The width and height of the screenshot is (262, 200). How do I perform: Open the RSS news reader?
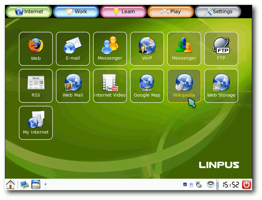[36, 86]
